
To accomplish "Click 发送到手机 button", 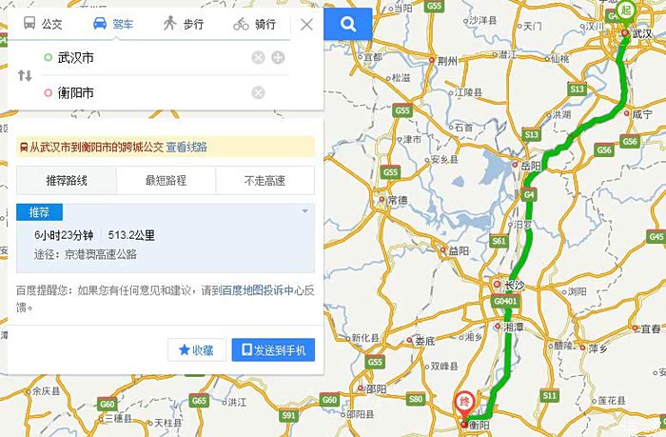I will pyautogui.click(x=273, y=349).
